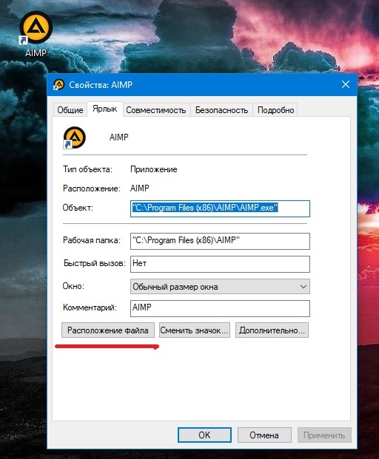Viewport: 379px width, 459px height.
Task: Go to the Безопасность tab
Action: point(221,110)
